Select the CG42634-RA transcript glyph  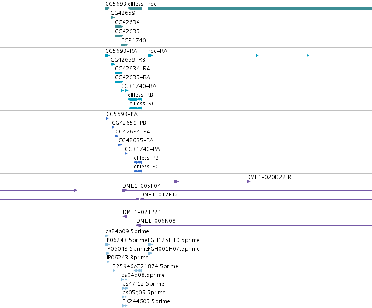point(119,73)
